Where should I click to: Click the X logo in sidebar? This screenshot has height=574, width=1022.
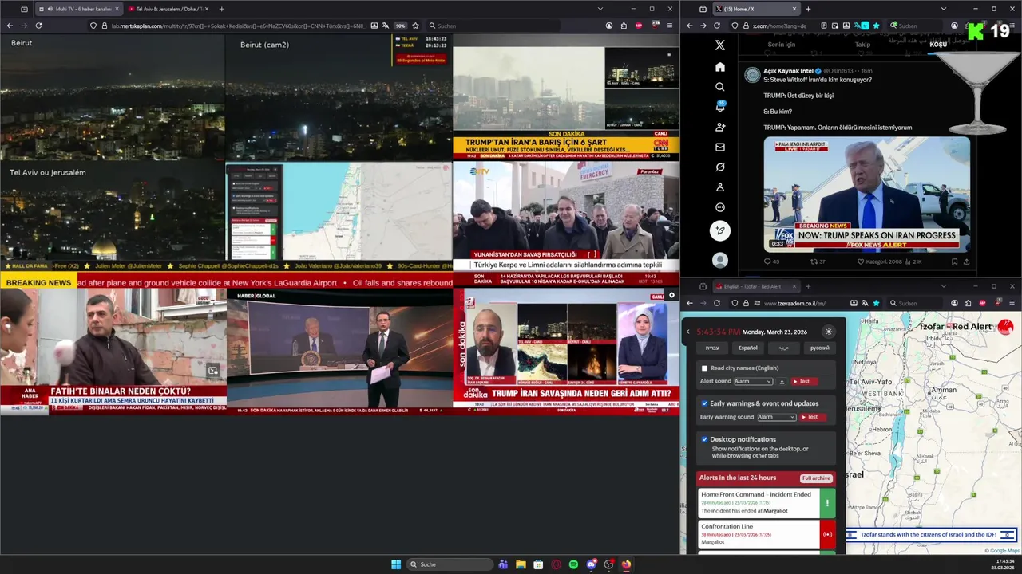719,45
